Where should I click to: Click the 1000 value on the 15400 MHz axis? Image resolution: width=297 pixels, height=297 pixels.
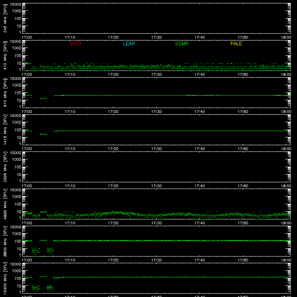(x=17, y=271)
